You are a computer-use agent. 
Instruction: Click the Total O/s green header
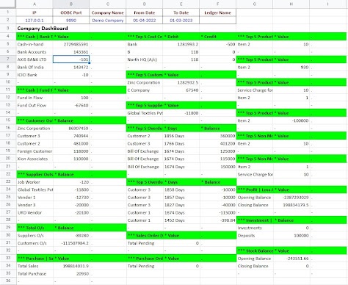coord(35,228)
